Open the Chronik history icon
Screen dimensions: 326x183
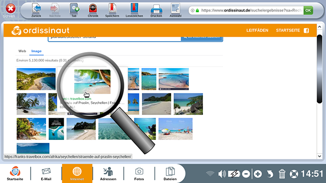pos(93,9)
